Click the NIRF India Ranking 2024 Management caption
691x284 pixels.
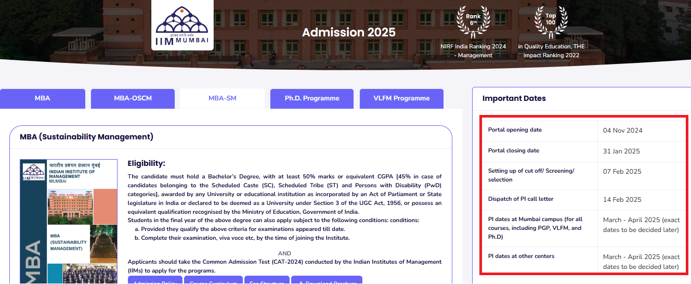[473, 51]
